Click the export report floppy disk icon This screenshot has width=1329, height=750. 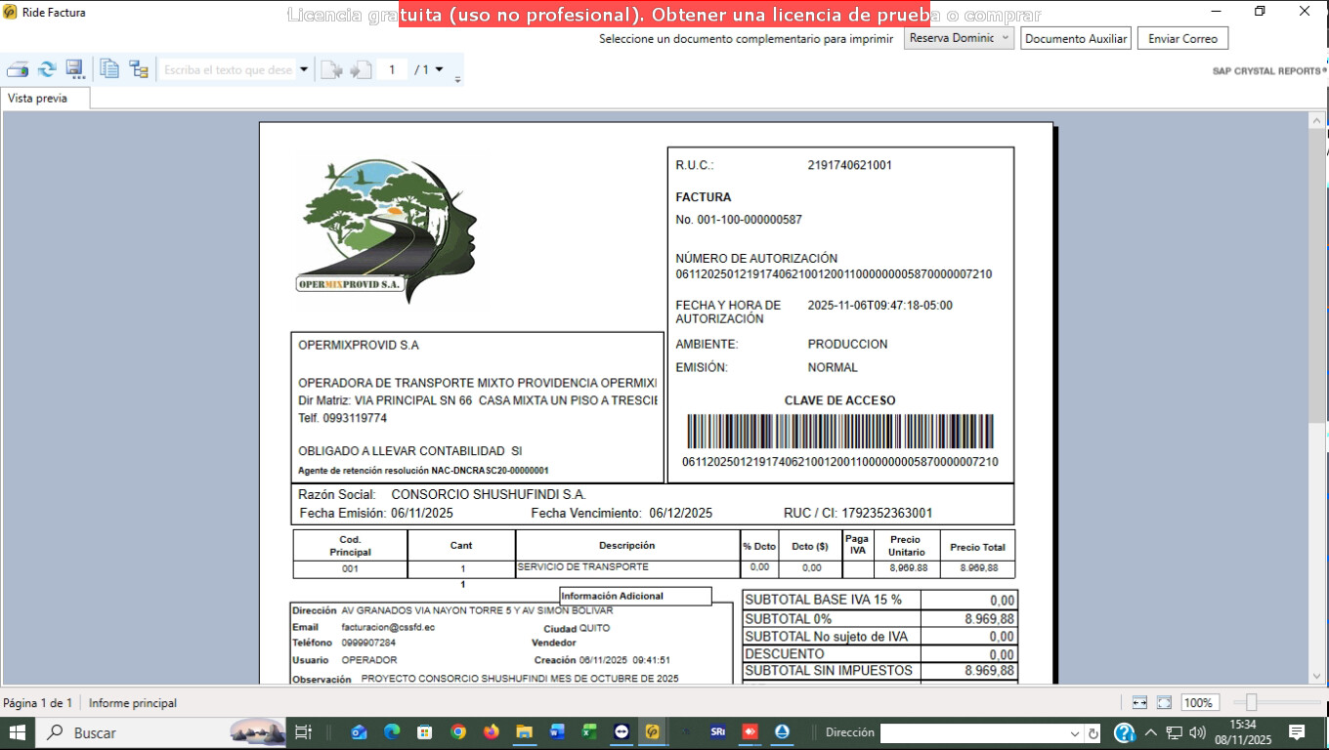click(x=74, y=69)
